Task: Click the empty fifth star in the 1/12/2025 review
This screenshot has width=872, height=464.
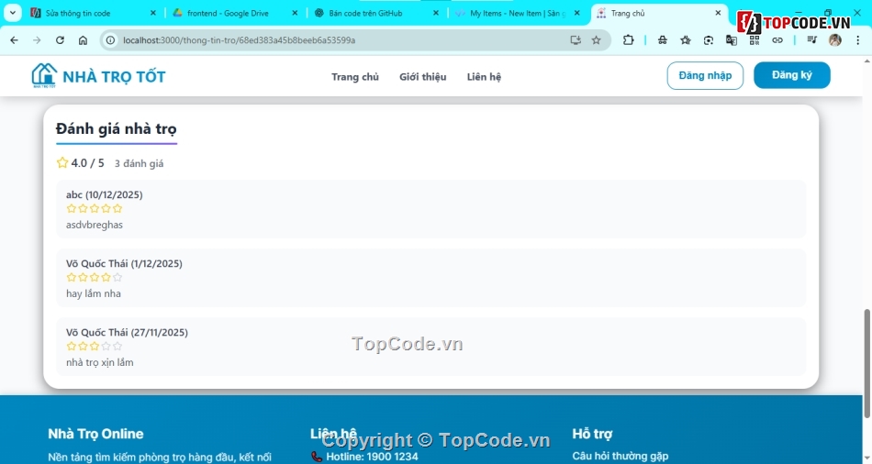Action: tap(117, 277)
